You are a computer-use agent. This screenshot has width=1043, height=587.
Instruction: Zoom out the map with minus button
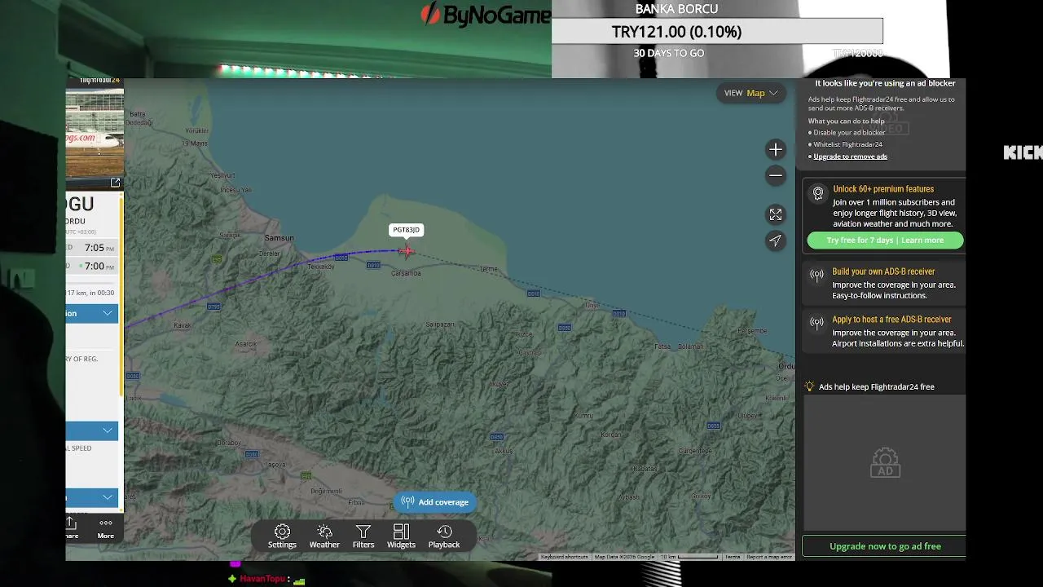(x=776, y=174)
